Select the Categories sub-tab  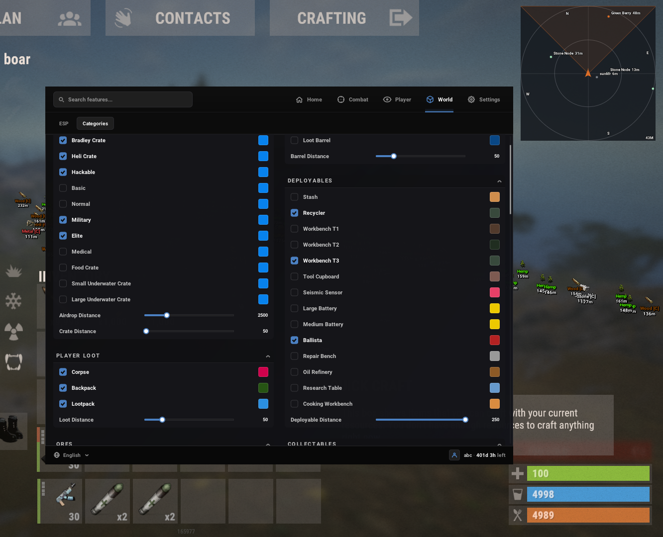95,123
